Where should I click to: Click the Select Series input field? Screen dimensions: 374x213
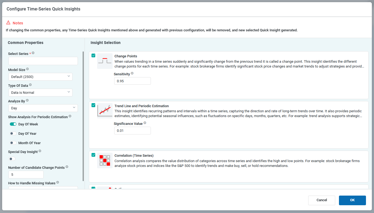(x=43, y=61)
